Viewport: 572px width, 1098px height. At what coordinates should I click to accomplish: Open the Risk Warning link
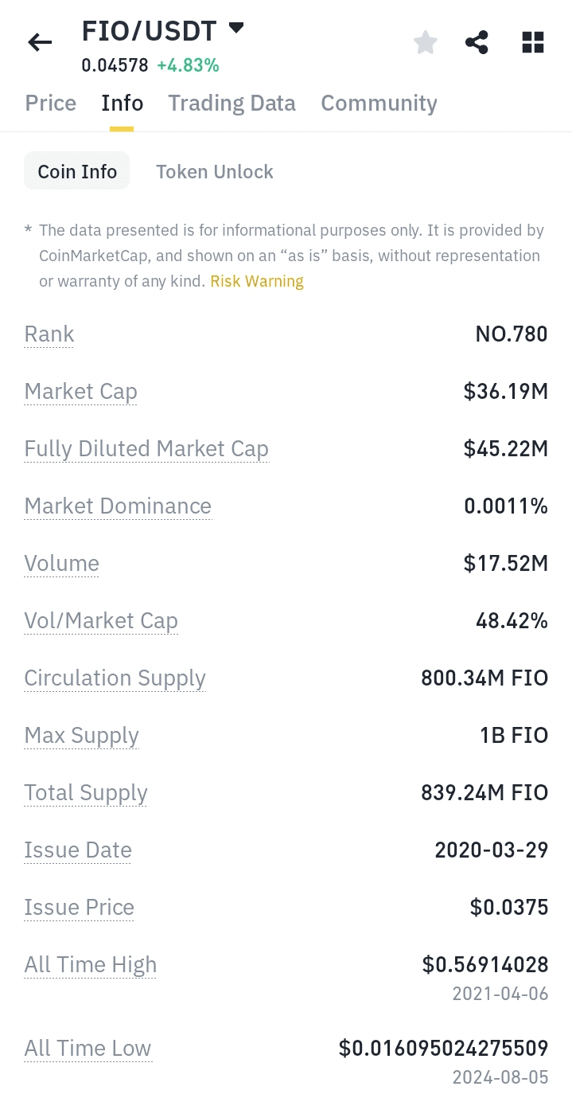point(256,281)
